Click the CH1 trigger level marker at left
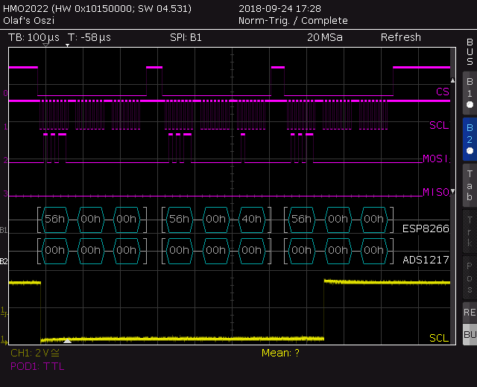 (x=4, y=312)
